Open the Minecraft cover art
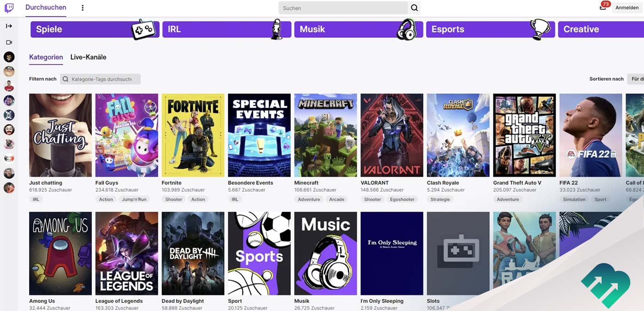Viewport: 644px width, 311px height. [x=325, y=135]
